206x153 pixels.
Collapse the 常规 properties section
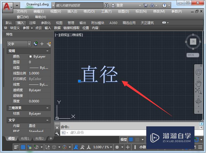click(x=47, y=51)
